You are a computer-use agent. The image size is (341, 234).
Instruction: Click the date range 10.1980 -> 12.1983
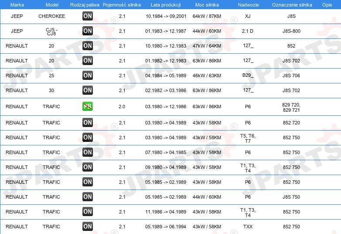tap(166, 46)
